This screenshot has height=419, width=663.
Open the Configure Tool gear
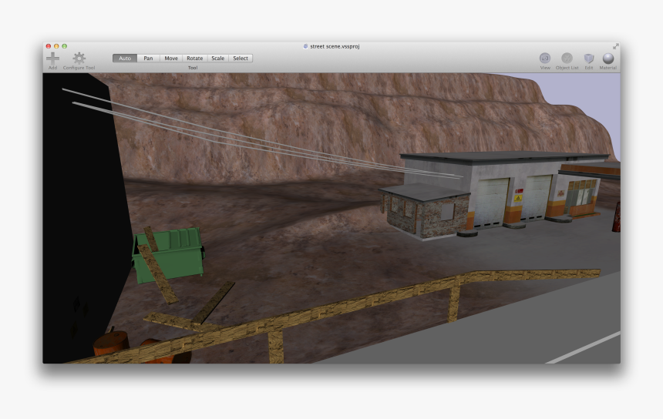pos(79,58)
